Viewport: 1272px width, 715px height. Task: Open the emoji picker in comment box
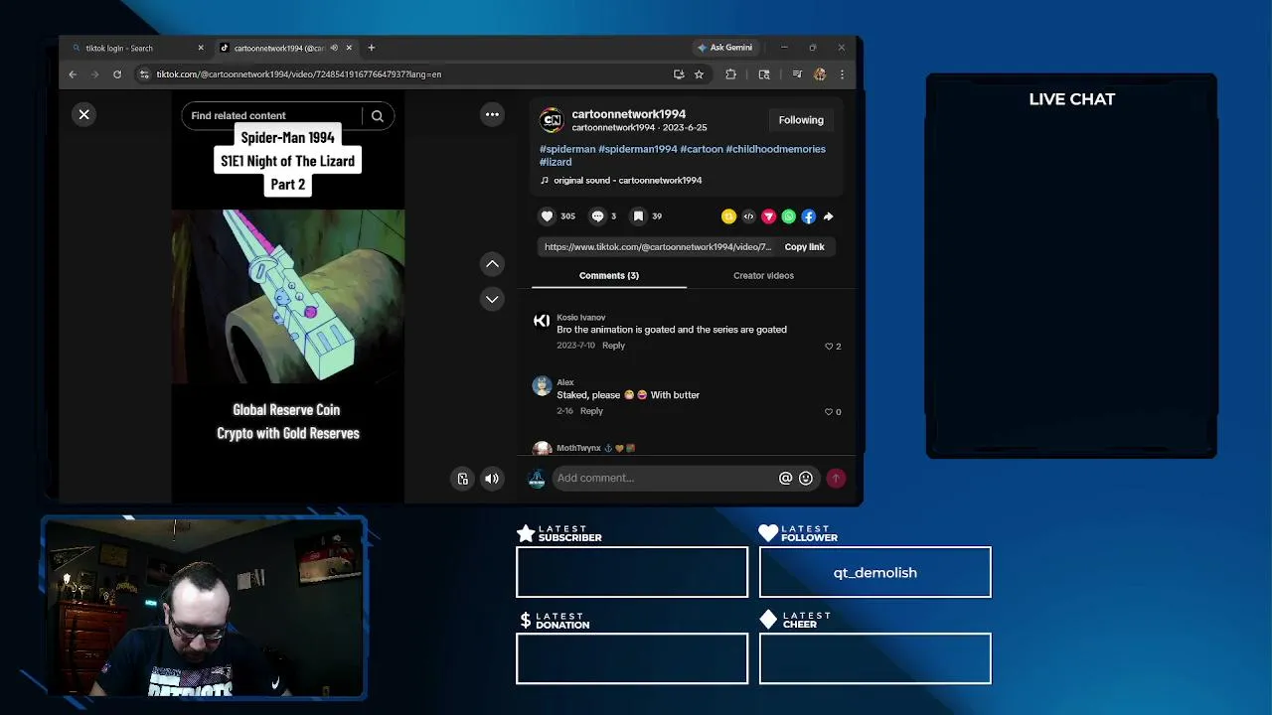click(806, 479)
